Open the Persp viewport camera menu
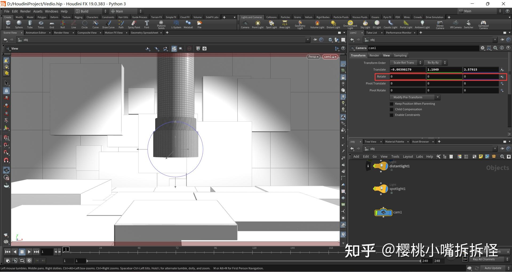Image resolution: width=512 pixels, height=272 pixels. [x=313, y=56]
